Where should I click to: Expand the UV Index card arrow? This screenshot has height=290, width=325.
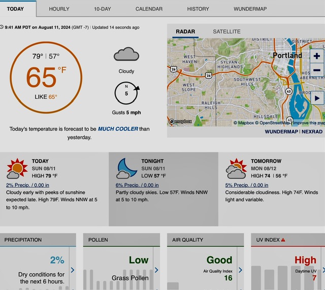pyautogui.click(x=322, y=270)
